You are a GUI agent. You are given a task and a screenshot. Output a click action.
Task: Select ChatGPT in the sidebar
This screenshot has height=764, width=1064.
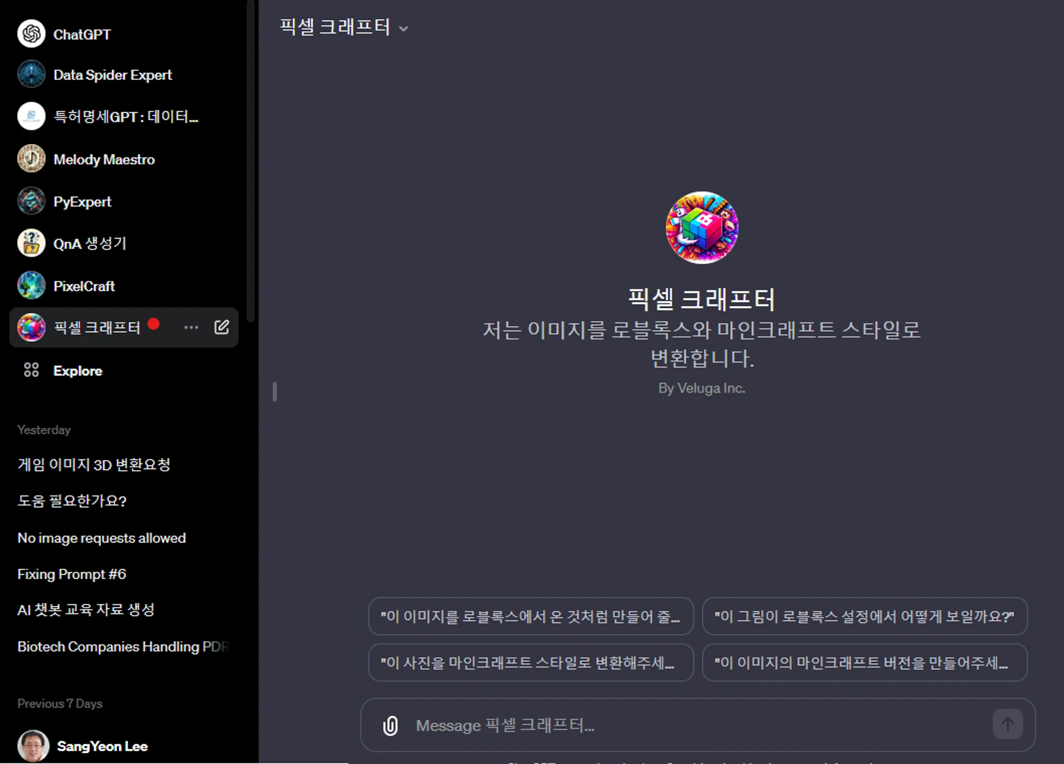coord(123,34)
